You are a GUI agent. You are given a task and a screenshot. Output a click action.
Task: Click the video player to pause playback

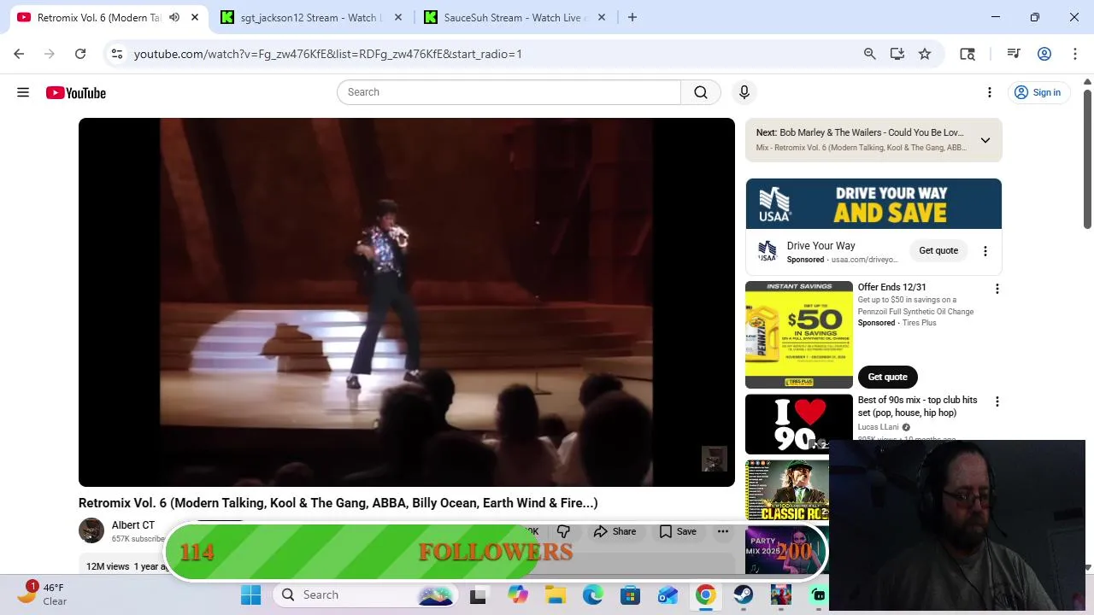(407, 302)
